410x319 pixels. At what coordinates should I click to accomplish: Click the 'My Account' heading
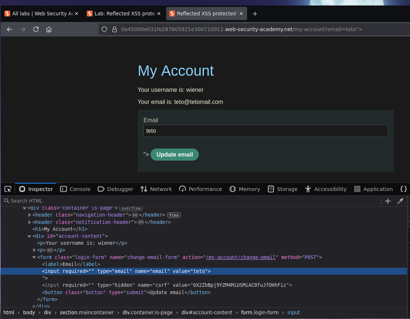[175, 71]
